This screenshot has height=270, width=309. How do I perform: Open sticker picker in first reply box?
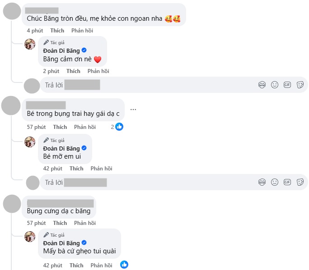[x=300, y=85]
